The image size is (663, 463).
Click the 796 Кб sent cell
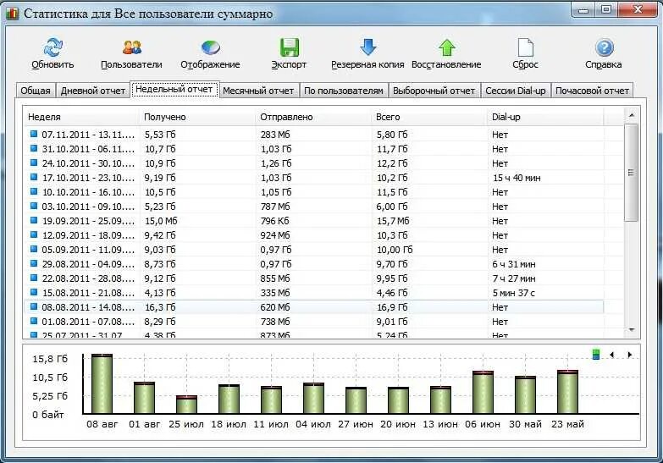tap(274, 221)
